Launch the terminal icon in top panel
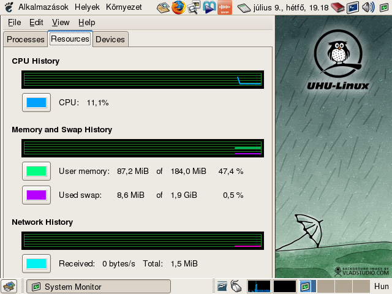Image resolution: width=392 pixels, height=294 pixels. click(353, 7)
